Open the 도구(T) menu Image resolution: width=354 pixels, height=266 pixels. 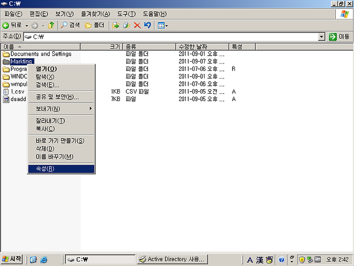click(x=126, y=14)
